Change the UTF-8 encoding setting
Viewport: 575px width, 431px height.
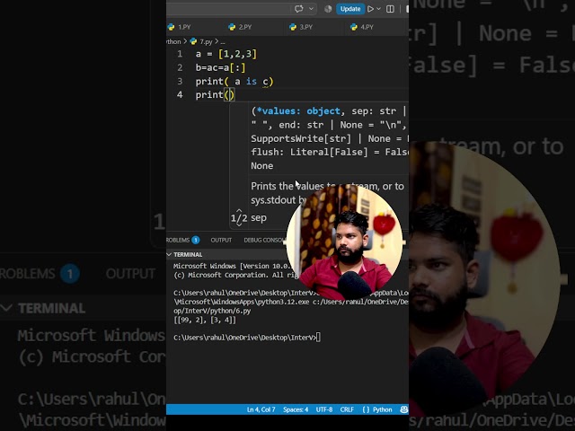324,409
